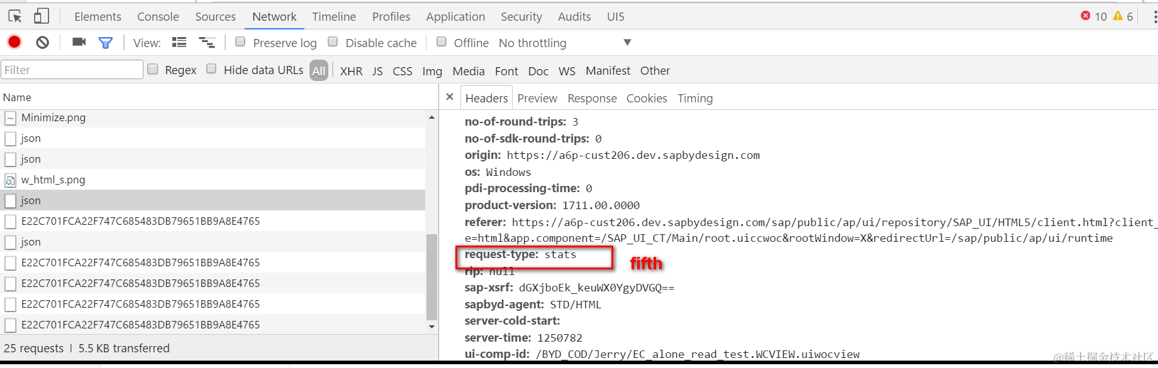Image resolution: width=1158 pixels, height=368 pixels.
Task: Switch to the Profiles tab
Action: click(x=391, y=17)
